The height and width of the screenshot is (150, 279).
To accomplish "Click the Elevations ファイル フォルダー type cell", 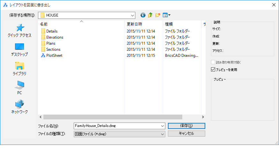I will (x=177, y=37).
